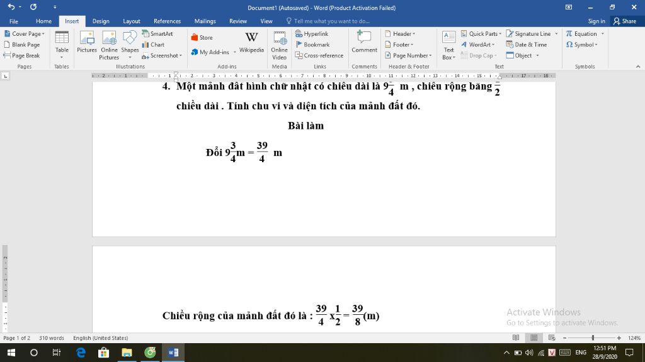Open the Windows Start menu
The width and height of the screenshot is (645, 362).
11,353
